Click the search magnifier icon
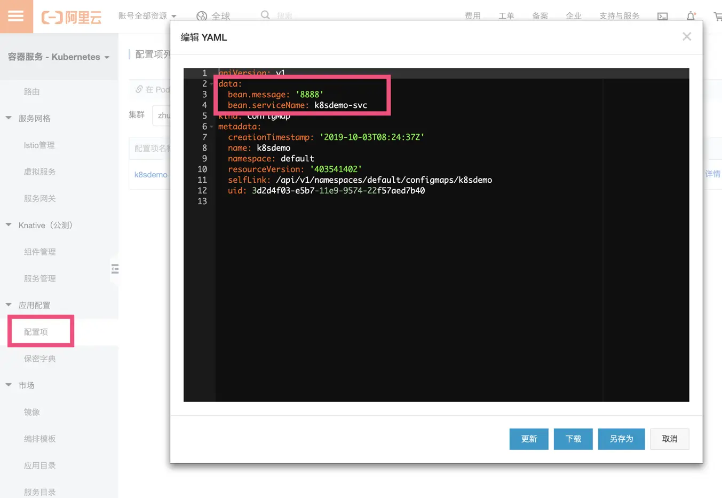 [x=265, y=15]
